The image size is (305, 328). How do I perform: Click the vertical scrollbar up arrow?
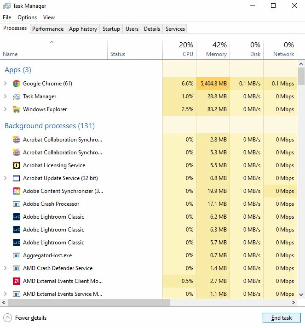(301, 64)
